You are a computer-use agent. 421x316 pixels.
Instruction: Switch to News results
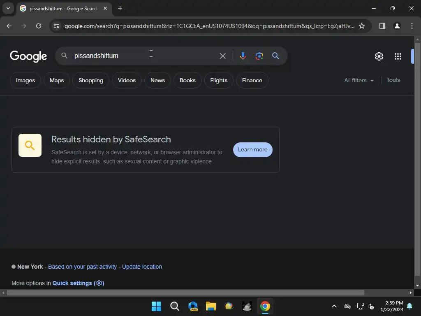[157, 80]
